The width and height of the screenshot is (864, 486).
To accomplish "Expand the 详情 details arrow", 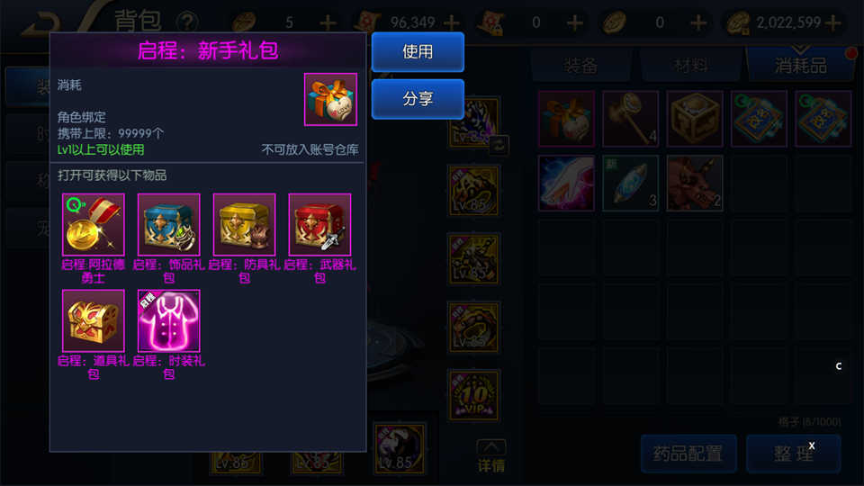I will [491, 456].
